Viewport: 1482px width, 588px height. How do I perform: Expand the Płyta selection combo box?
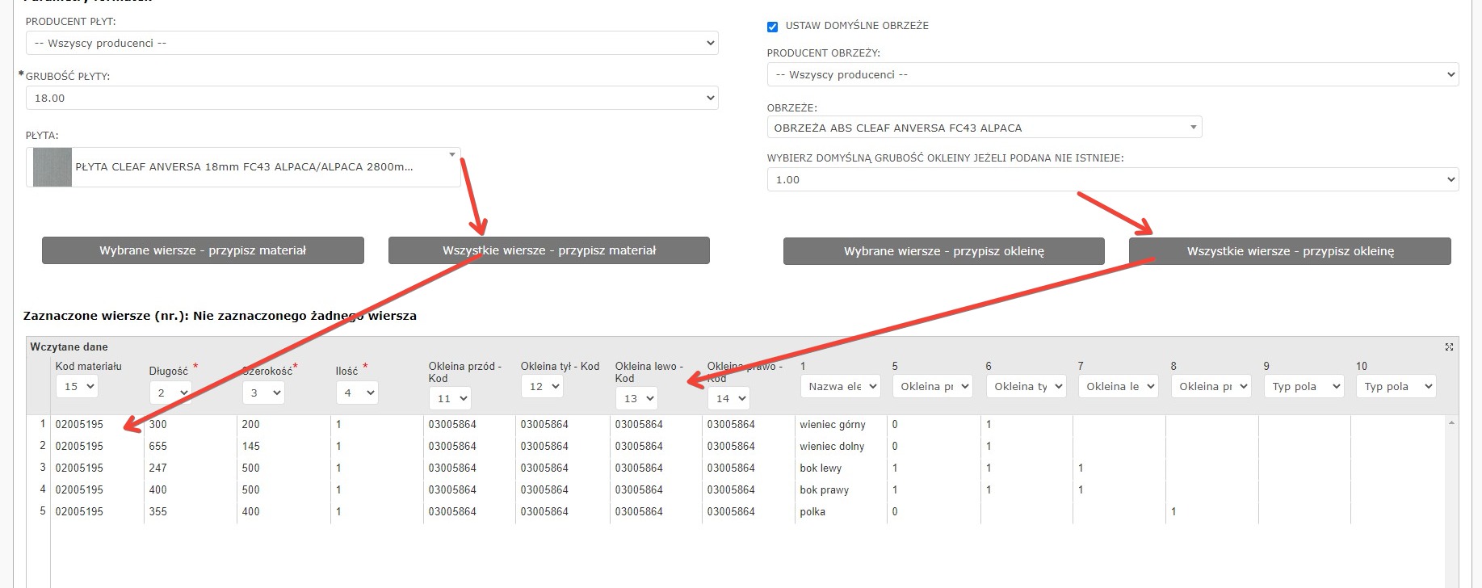[451, 154]
